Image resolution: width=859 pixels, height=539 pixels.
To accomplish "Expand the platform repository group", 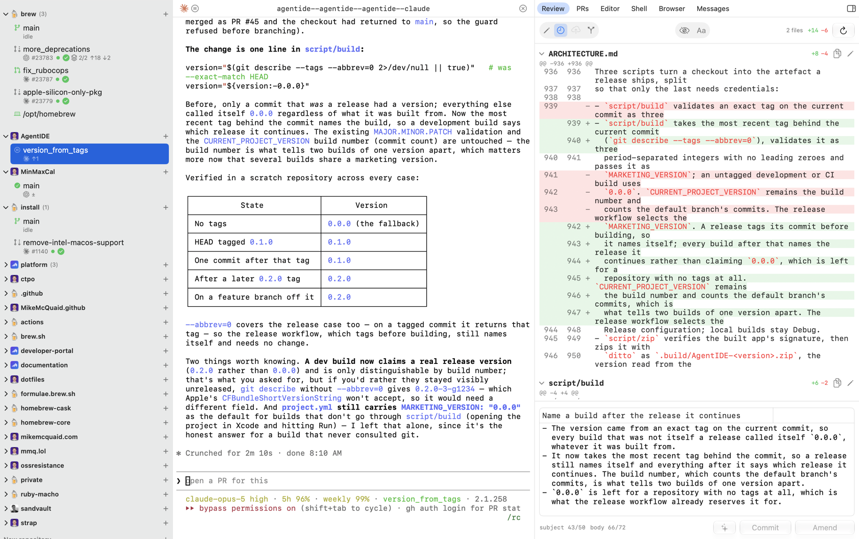I will pos(6,265).
